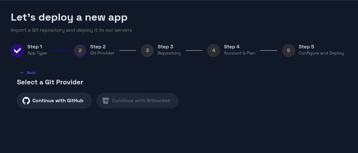Choose Continue with GitHub
358x153 pixels.
tap(58, 101)
